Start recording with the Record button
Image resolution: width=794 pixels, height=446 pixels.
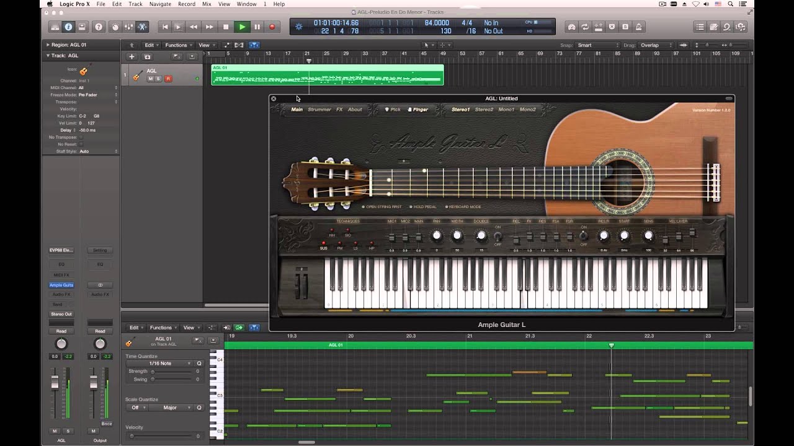click(272, 27)
